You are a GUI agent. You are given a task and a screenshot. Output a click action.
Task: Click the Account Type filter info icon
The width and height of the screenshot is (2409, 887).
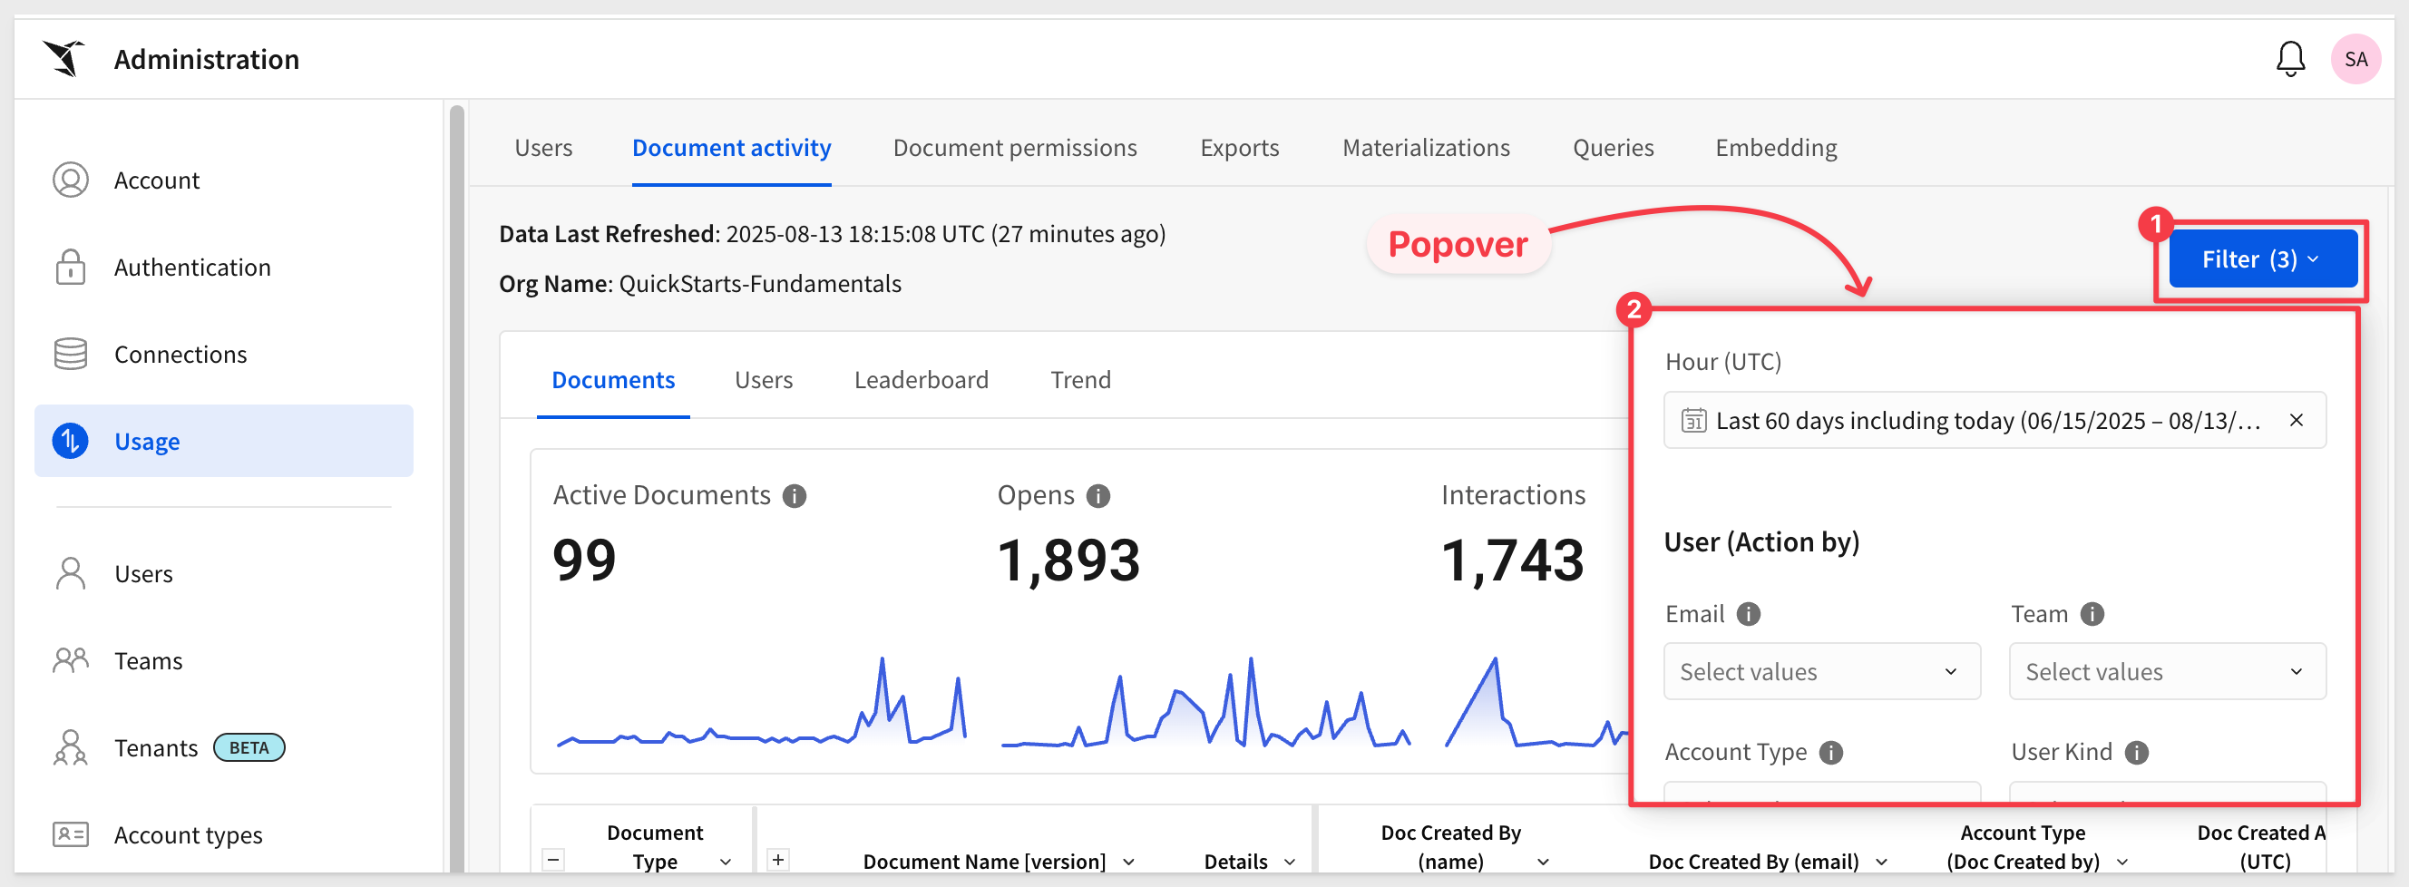coord(1831,753)
